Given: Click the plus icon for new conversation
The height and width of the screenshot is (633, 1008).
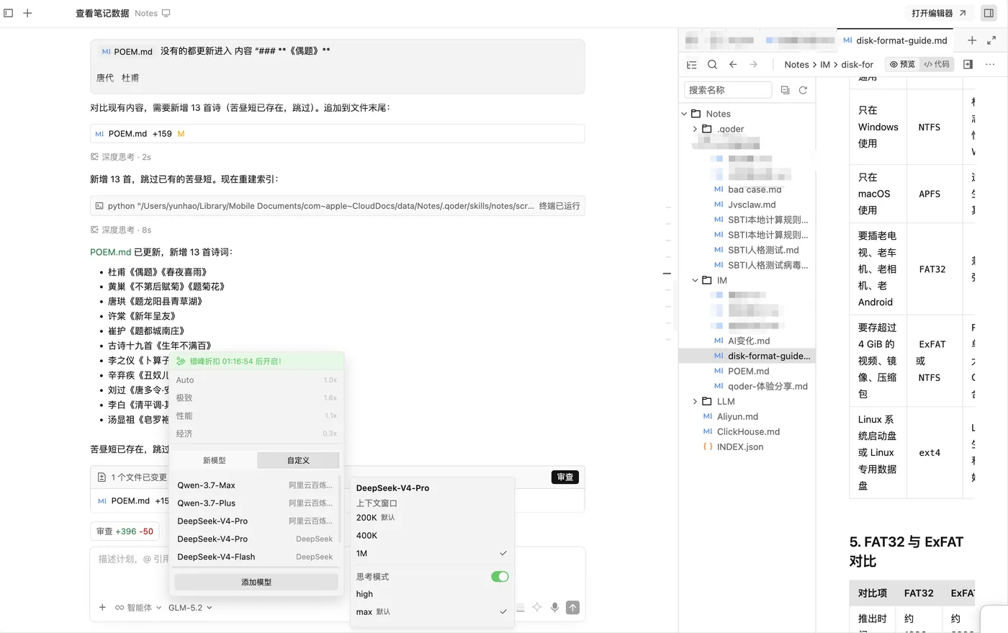Looking at the screenshot, I should (27, 13).
